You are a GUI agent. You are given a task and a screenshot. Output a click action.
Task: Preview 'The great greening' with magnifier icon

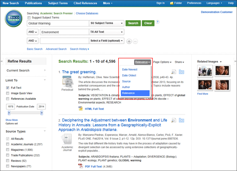point(174,72)
